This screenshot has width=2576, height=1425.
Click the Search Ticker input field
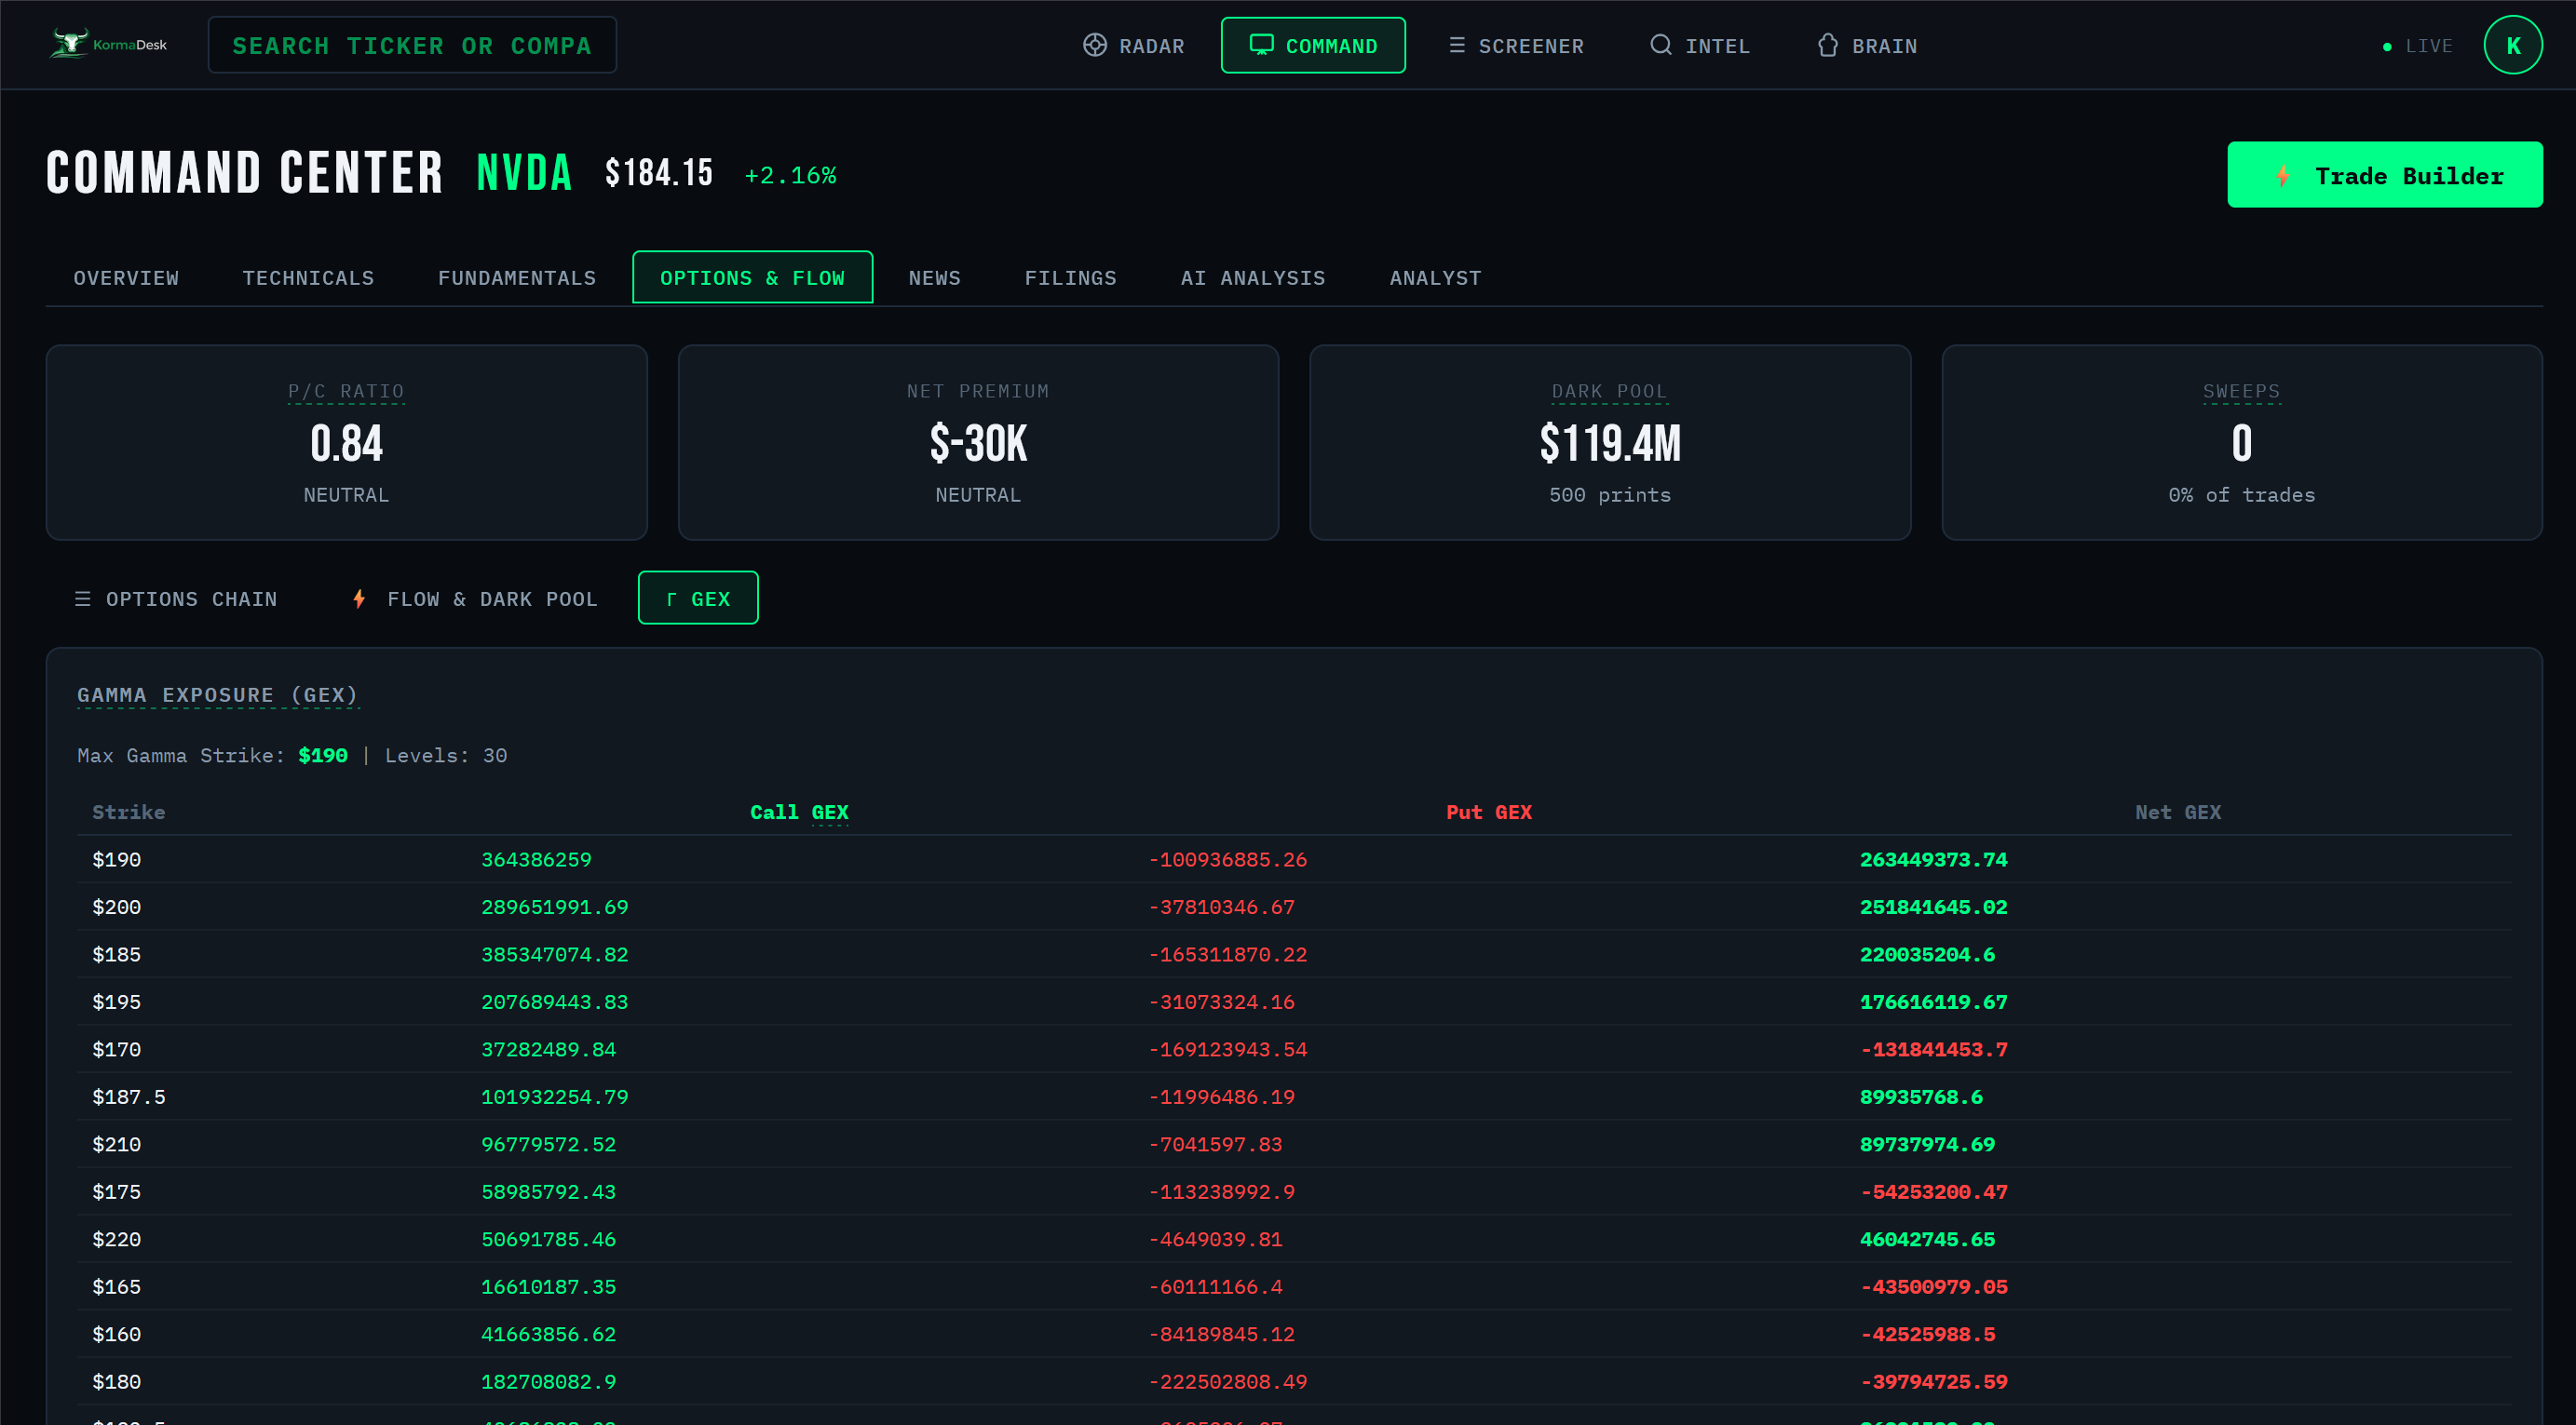(x=412, y=45)
